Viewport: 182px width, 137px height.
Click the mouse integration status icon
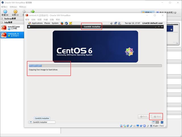click(x=148, y=126)
